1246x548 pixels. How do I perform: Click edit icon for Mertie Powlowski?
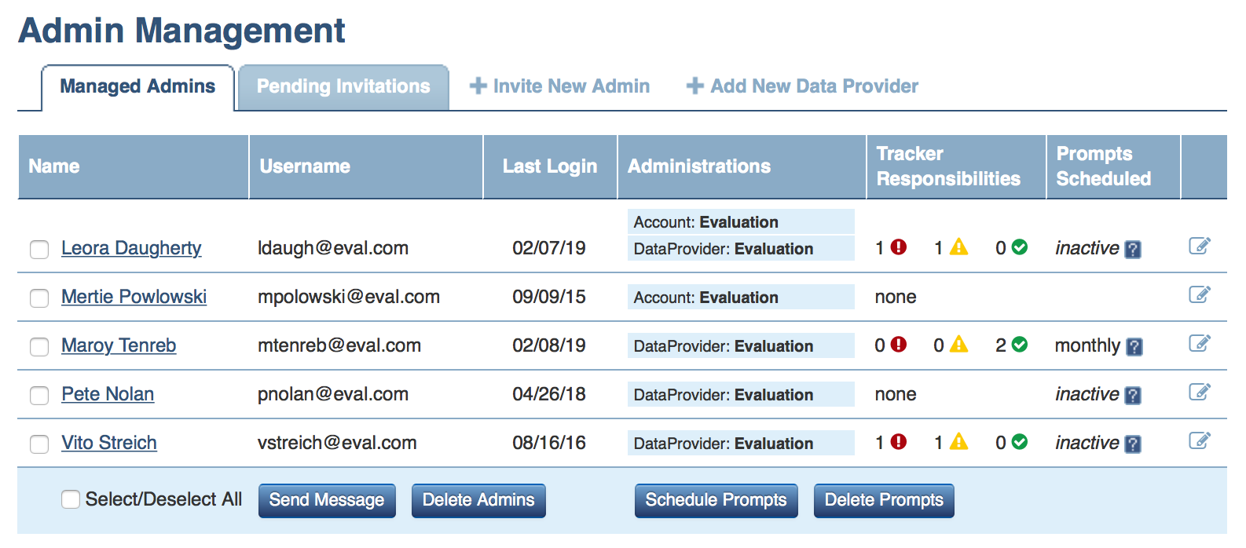1199,295
